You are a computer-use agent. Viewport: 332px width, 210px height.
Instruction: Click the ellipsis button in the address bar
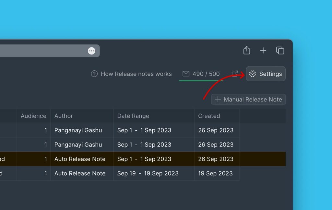click(x=91, y=51)
